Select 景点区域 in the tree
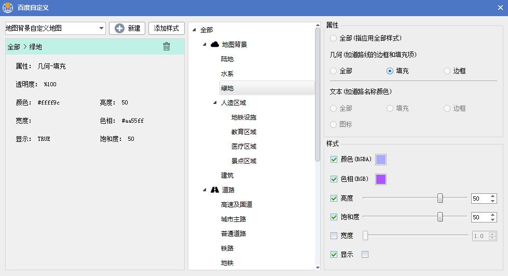The height and width of the screenshot is (276, 508). [244, 161]
